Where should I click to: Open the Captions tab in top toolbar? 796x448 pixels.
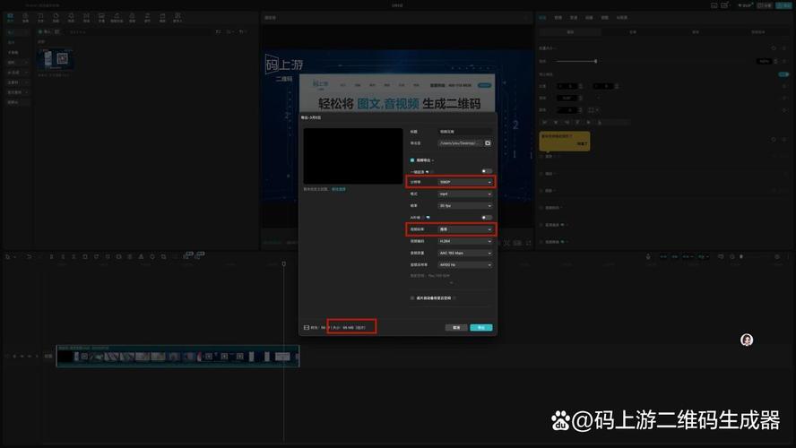(101, 18)
